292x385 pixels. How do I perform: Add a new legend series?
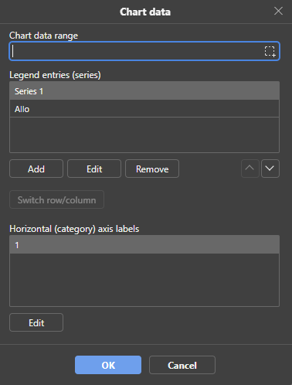pos(36,169)
